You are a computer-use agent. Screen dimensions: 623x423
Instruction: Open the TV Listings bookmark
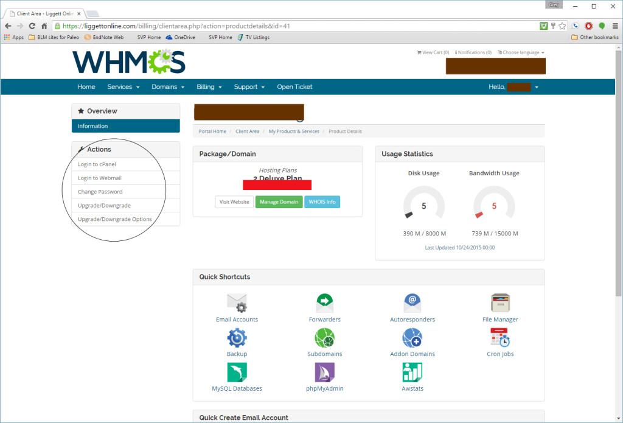(254, 37)
